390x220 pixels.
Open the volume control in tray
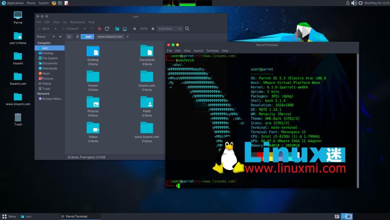(354, 3)
